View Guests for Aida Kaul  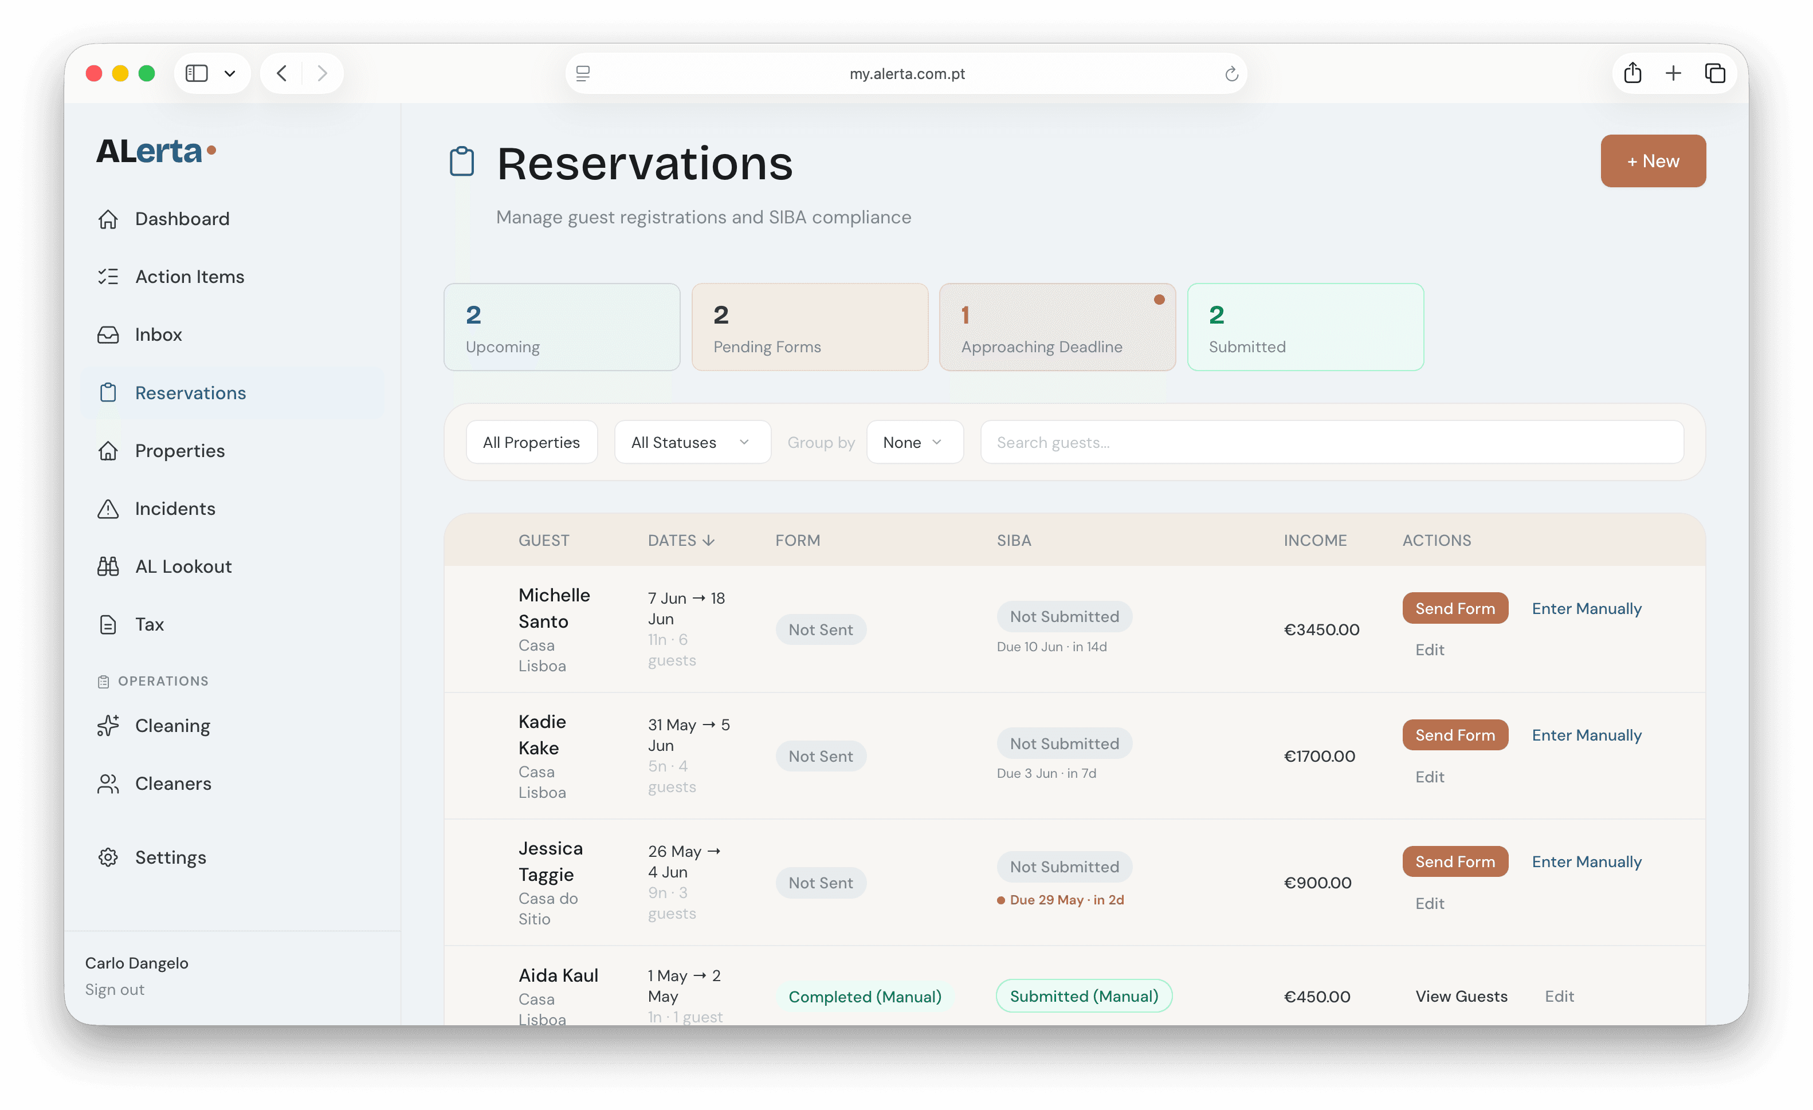[1461, 996]
